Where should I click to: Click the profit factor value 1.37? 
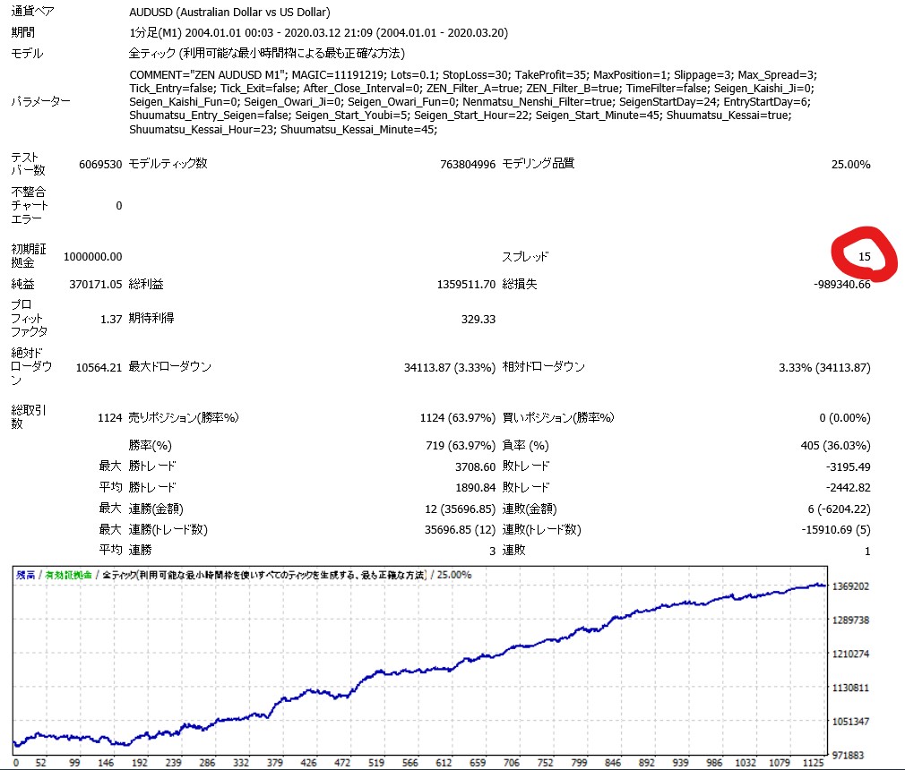111,319
